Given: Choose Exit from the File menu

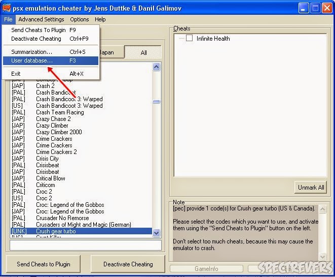Looking at the screenshot, I should point(50,74).
